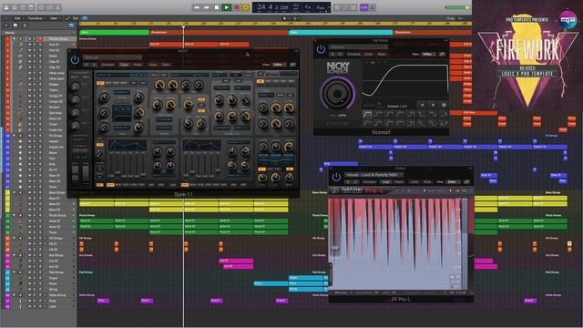
Task: Click the record-enable button on Drums Group
Action: tap(40, 38)
